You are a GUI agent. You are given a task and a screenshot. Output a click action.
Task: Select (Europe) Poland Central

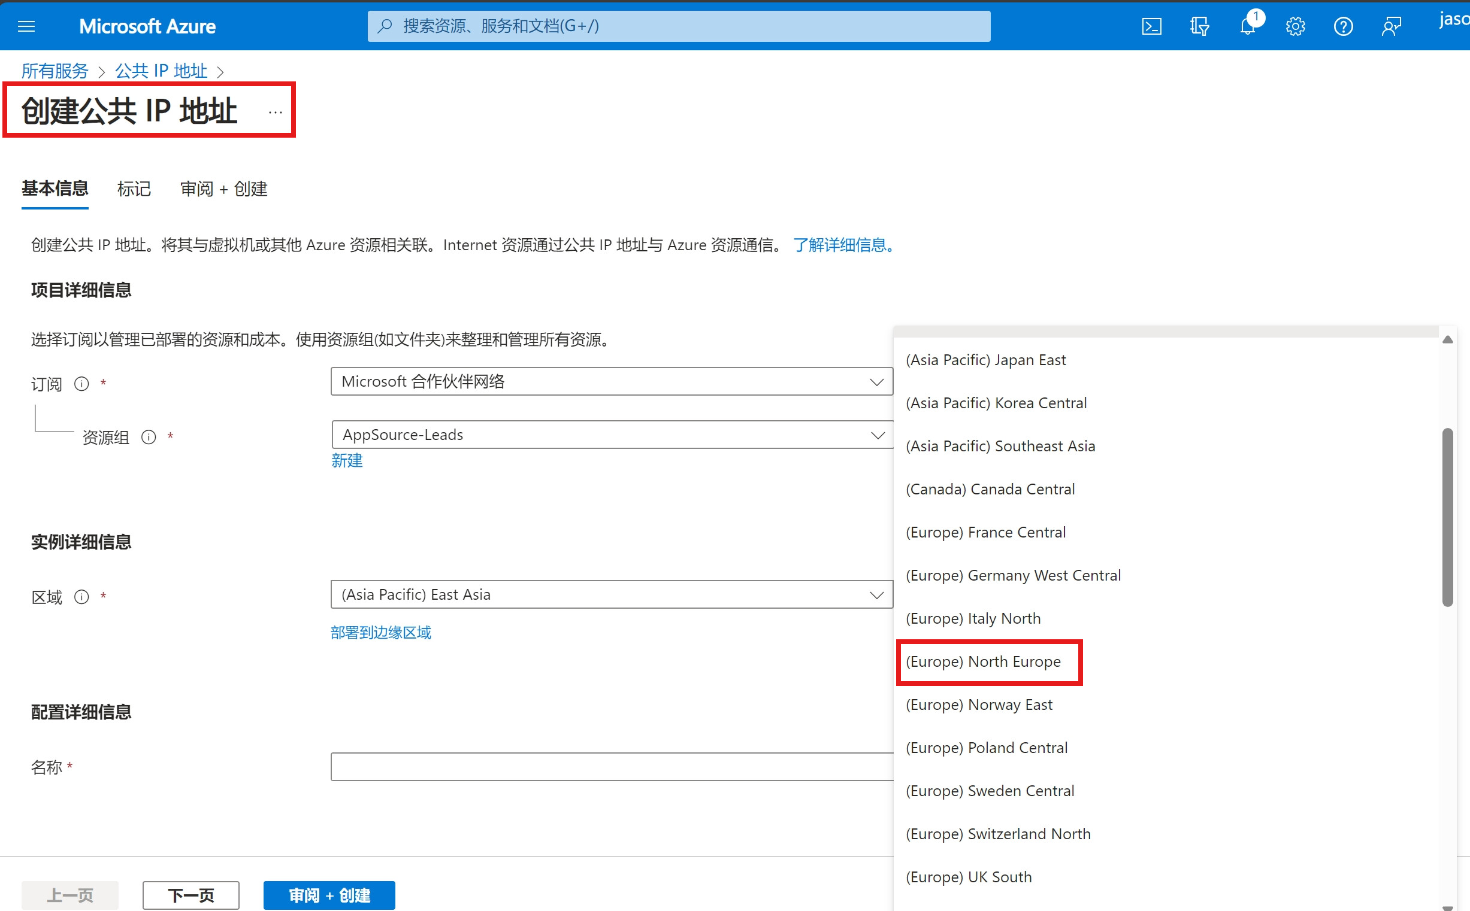tap(1166, 748)
